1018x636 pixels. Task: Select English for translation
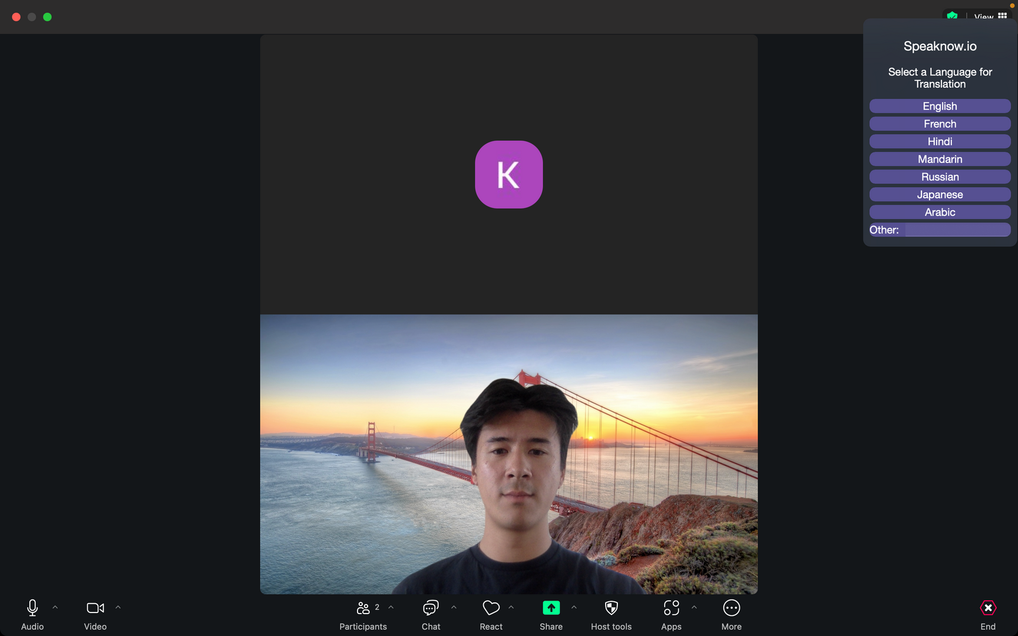coord(940,106)
